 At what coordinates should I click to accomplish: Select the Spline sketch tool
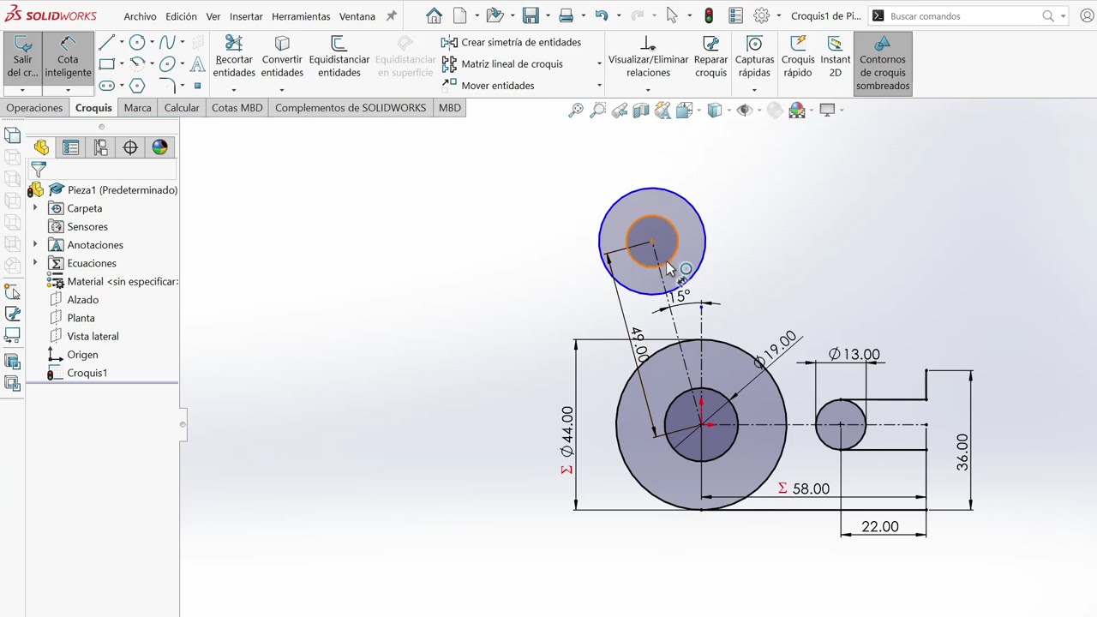[x=167, y=42]
